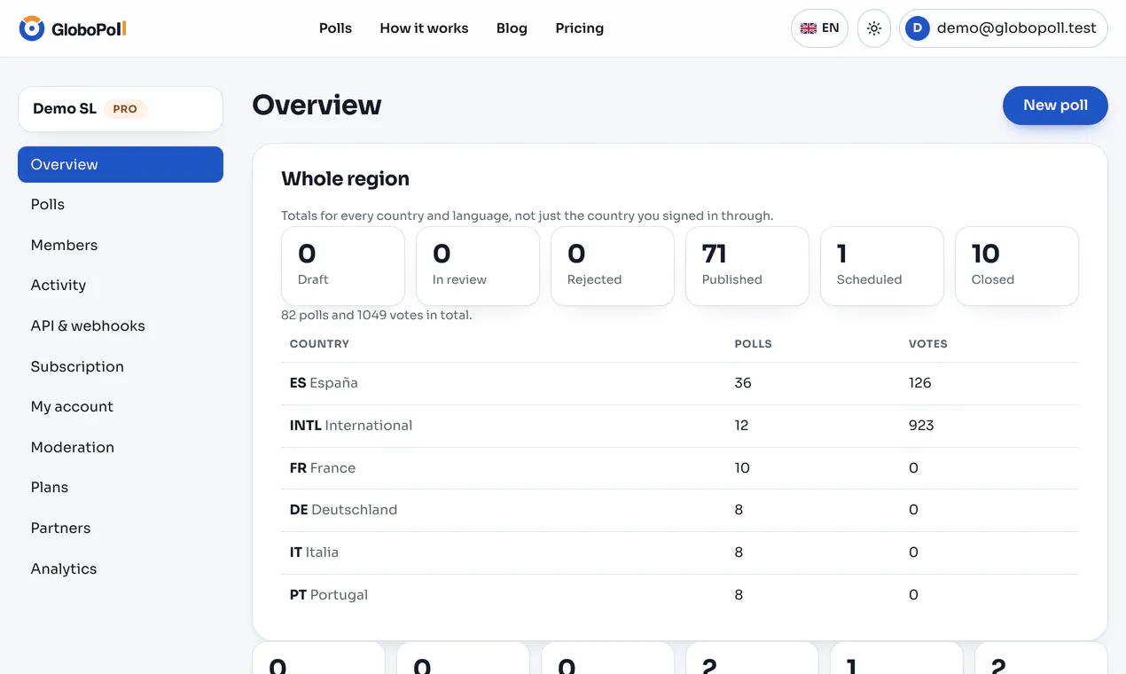1126x674 pixels.
Task: Click the New poll button
Action: click(1055, 106)
